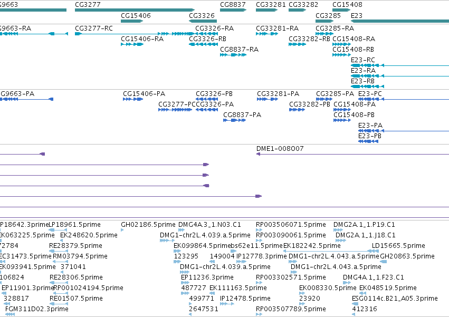Image resolution: width=449 pixels, height=317 pixels.
Task: Click the RP003507789.5prime EST label
Action: coord(291,309)
